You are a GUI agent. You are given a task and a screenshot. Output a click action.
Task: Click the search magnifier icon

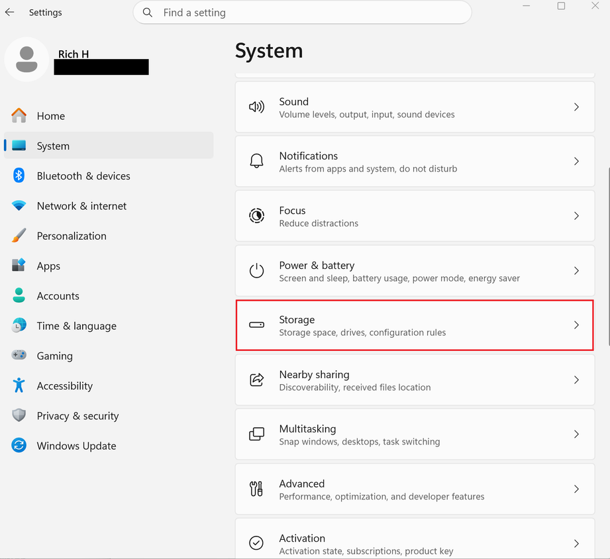click(148, 13)
